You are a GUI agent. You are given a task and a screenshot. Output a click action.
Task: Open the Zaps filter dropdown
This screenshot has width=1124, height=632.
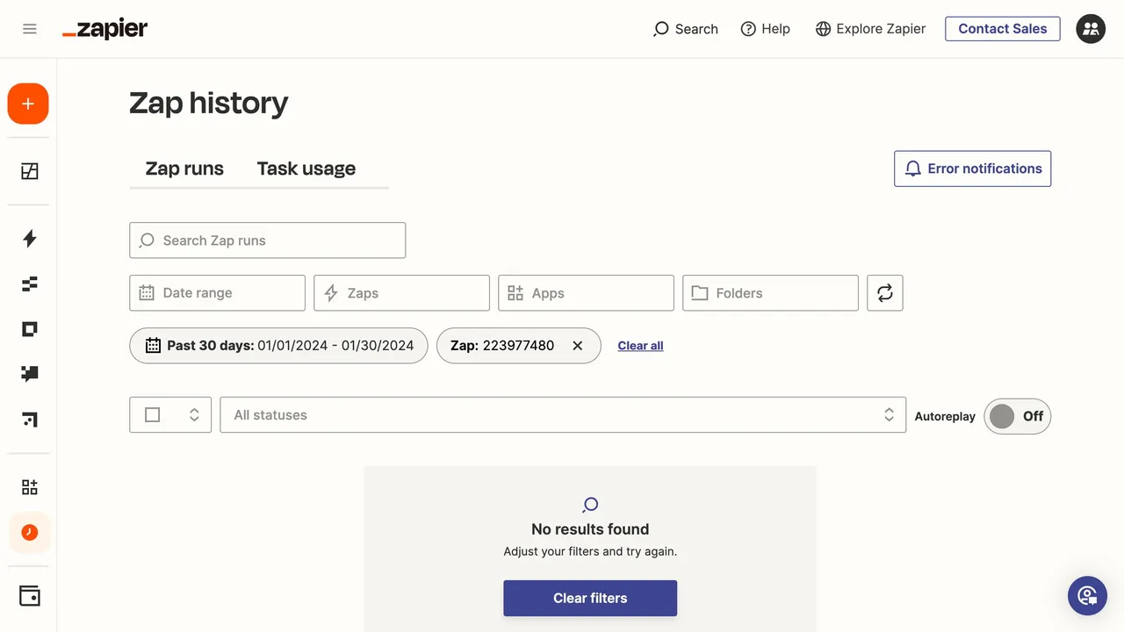pos(401,293)
